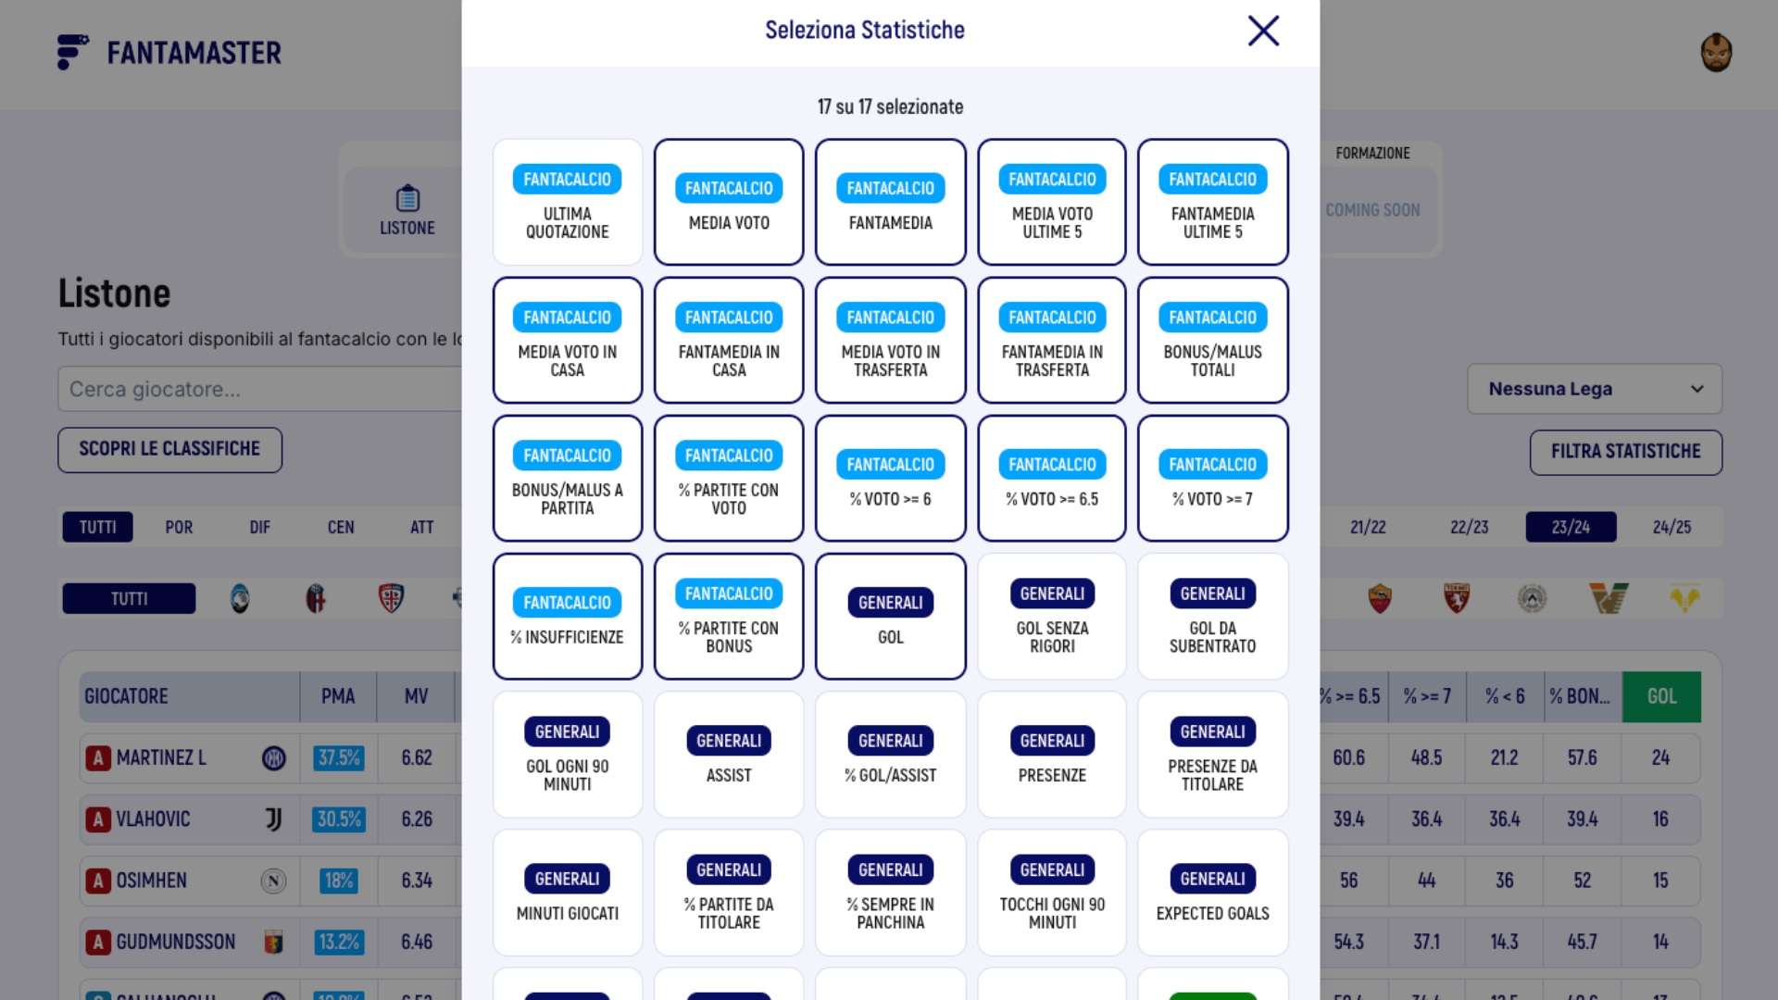Filter by the Roma team crest
The image size is (1778, 1000).
[x=1380, y=599]
